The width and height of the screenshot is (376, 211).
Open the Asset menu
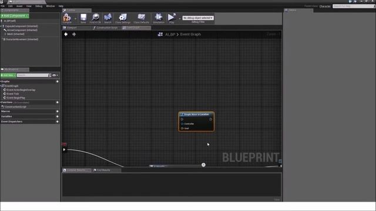(19, 6)
